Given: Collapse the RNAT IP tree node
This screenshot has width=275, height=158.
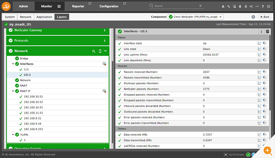Looking at the screenshot, I should click(13, 91).
